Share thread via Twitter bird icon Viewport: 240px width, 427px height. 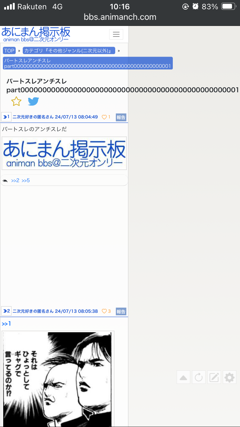point(33,101)
